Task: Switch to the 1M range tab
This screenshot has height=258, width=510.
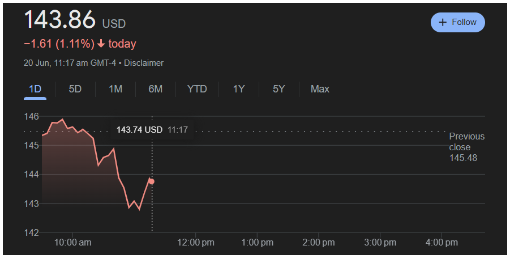Action: click(115, 89)
